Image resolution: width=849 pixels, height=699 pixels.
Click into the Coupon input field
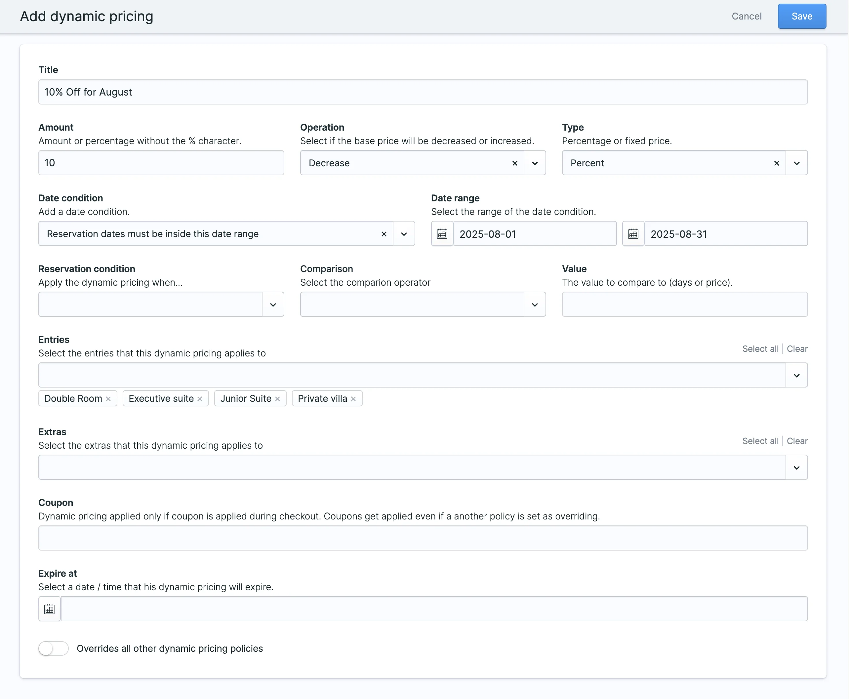click(423, 538)
